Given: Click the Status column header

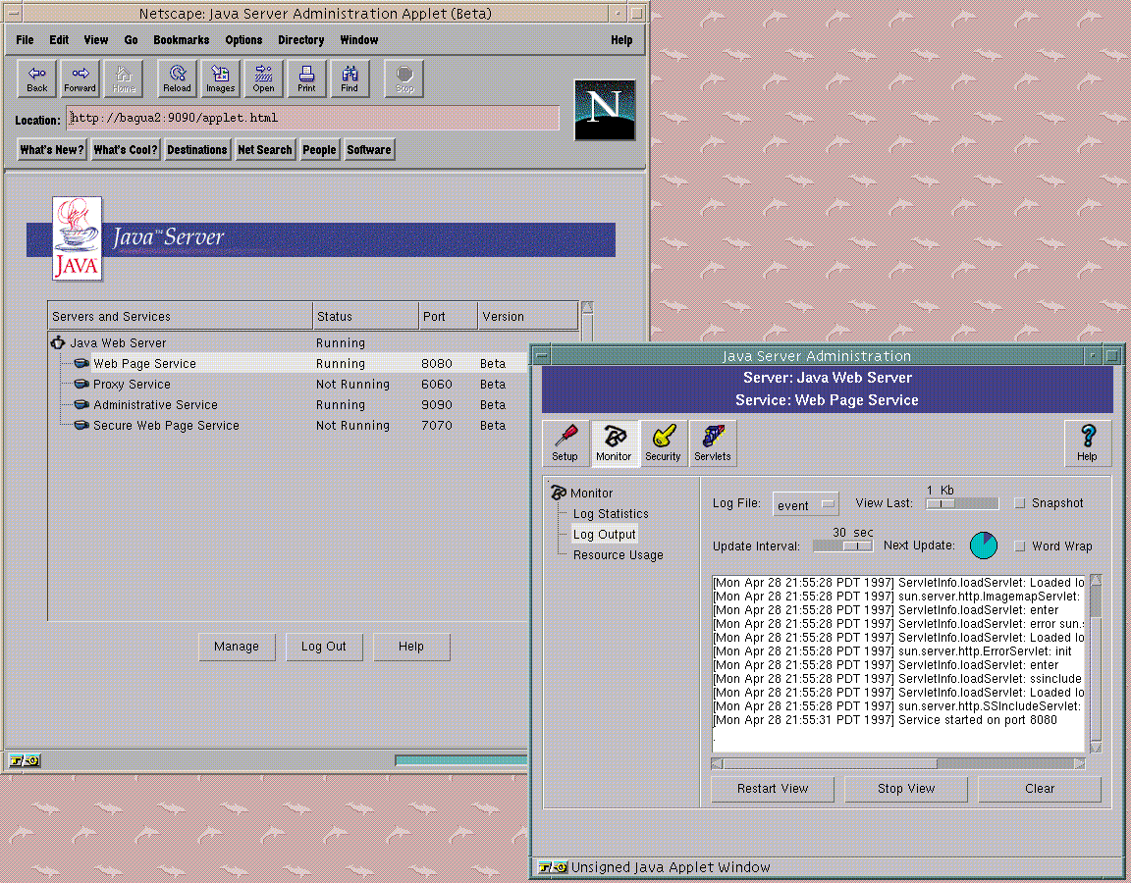Looking at the screenshot, I should point(365,317).
